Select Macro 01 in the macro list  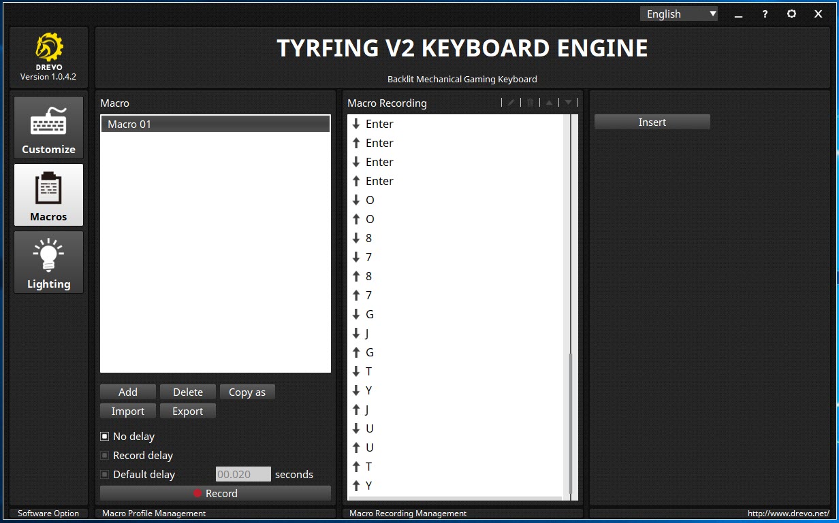pos(215,124)
